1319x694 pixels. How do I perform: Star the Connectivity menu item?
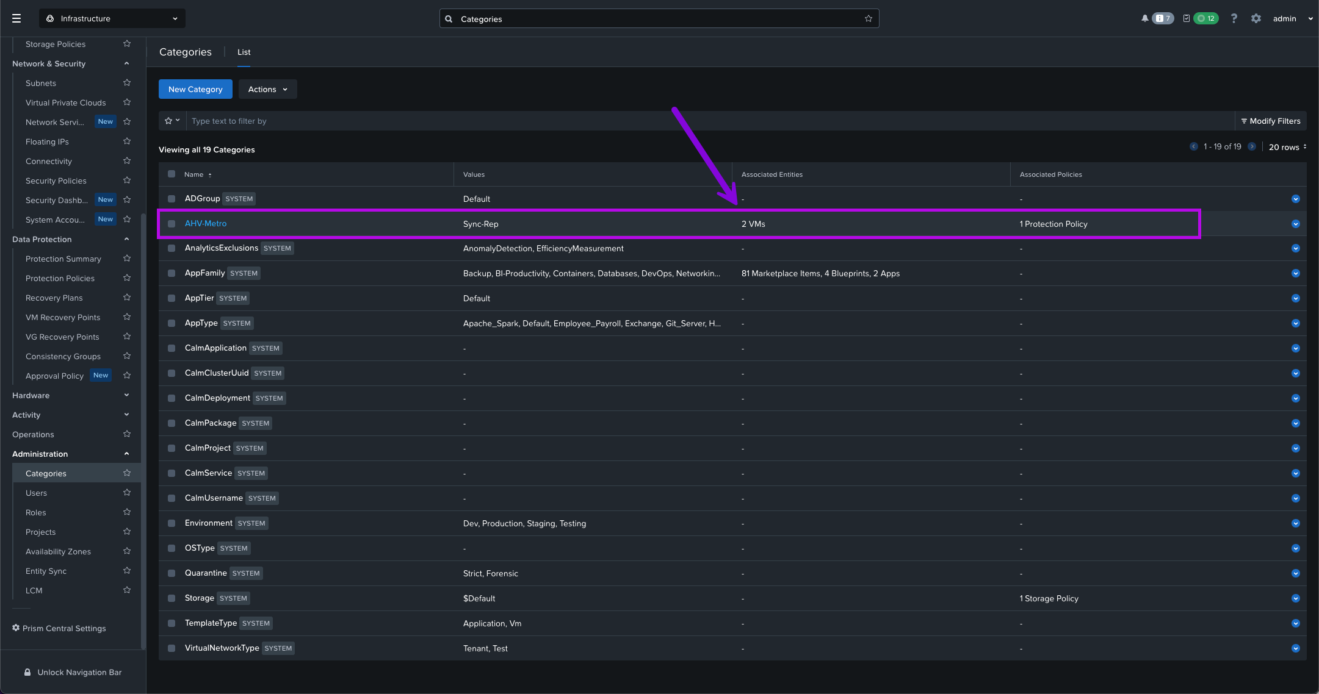point(127,161)
